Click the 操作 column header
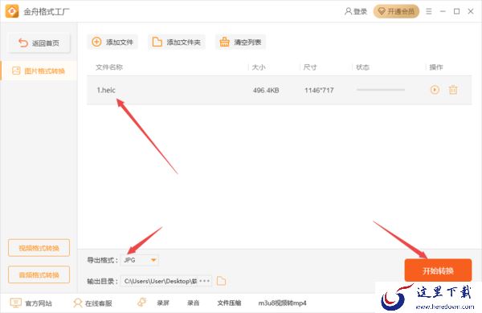 pos(436,67)
